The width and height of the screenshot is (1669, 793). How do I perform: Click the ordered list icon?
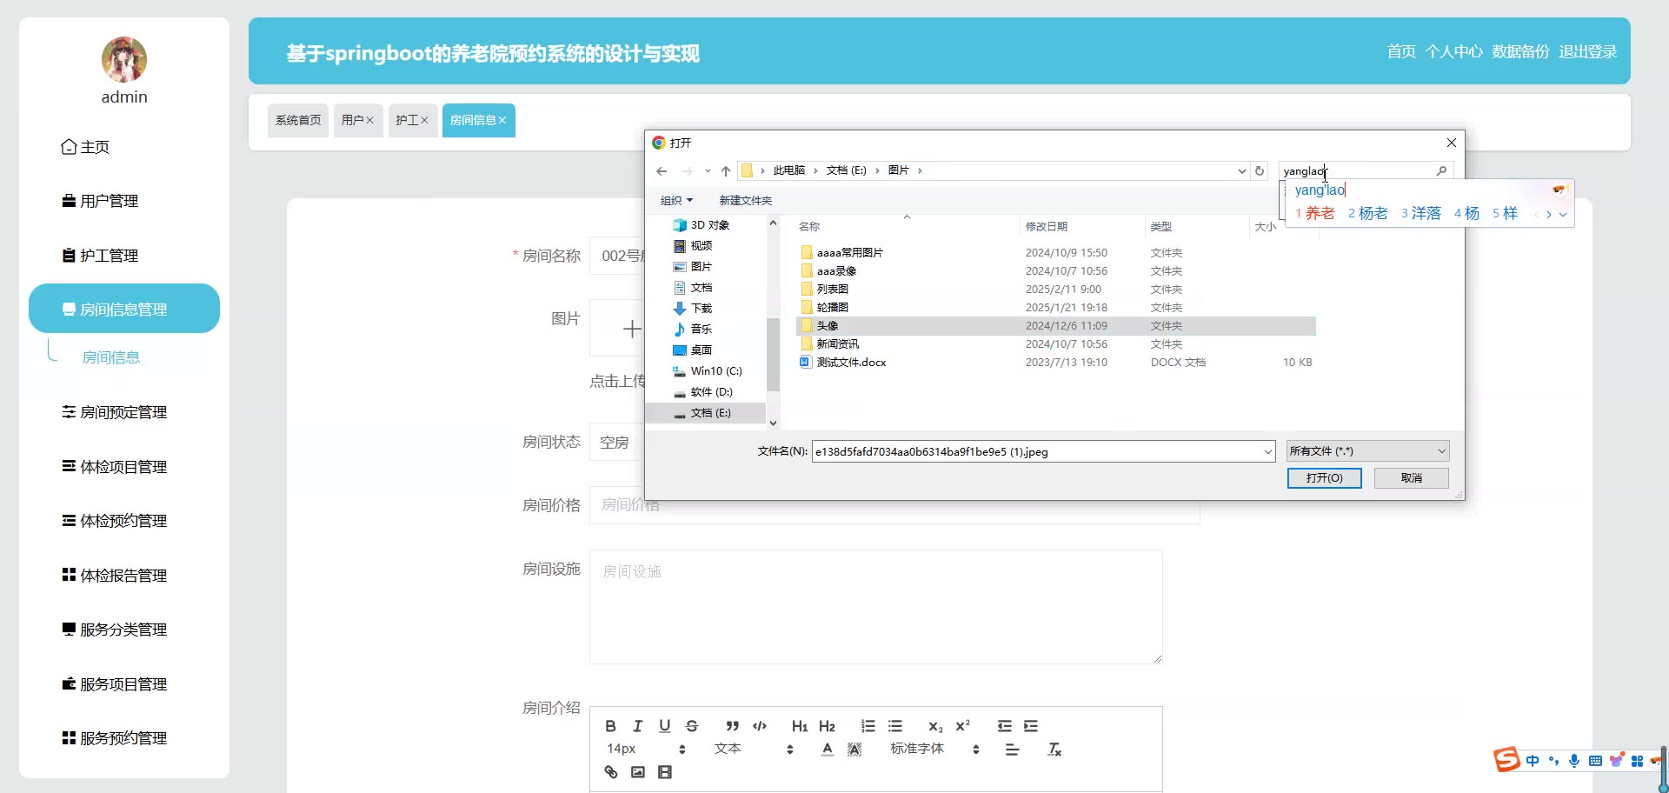pyautogui.click(x=868, y=726)
